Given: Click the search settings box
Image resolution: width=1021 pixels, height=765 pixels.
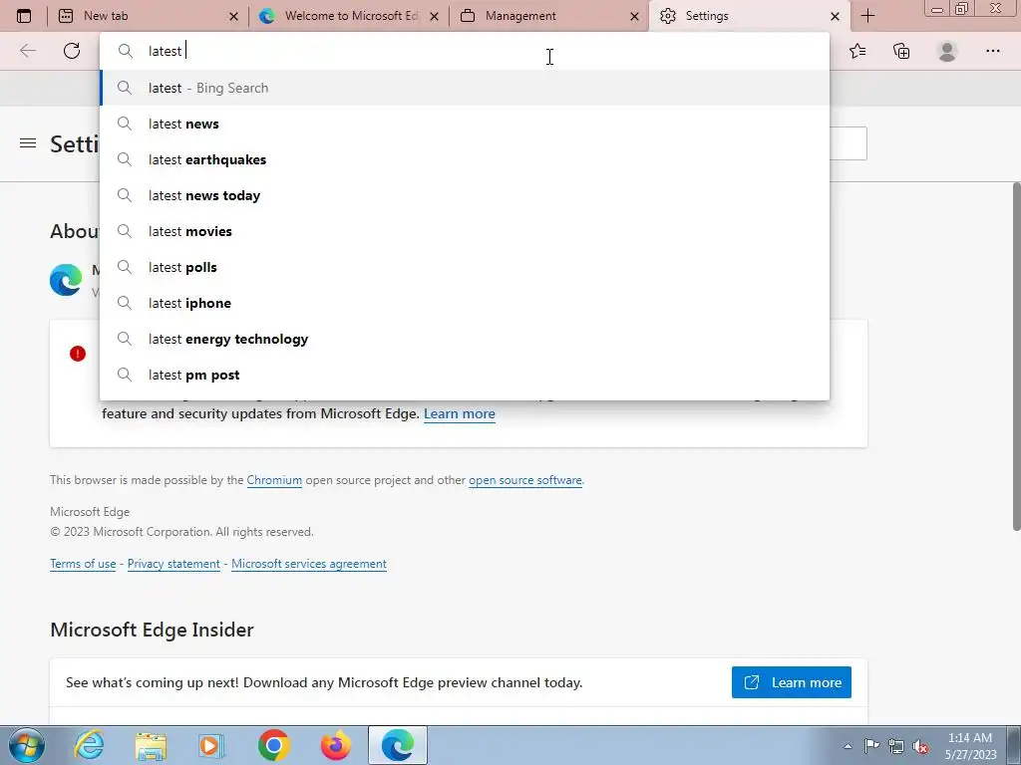Looking at the screenshot, I should [848, 143].
